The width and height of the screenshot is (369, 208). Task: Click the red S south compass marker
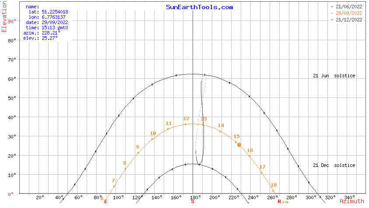click(x=192, y=201)
